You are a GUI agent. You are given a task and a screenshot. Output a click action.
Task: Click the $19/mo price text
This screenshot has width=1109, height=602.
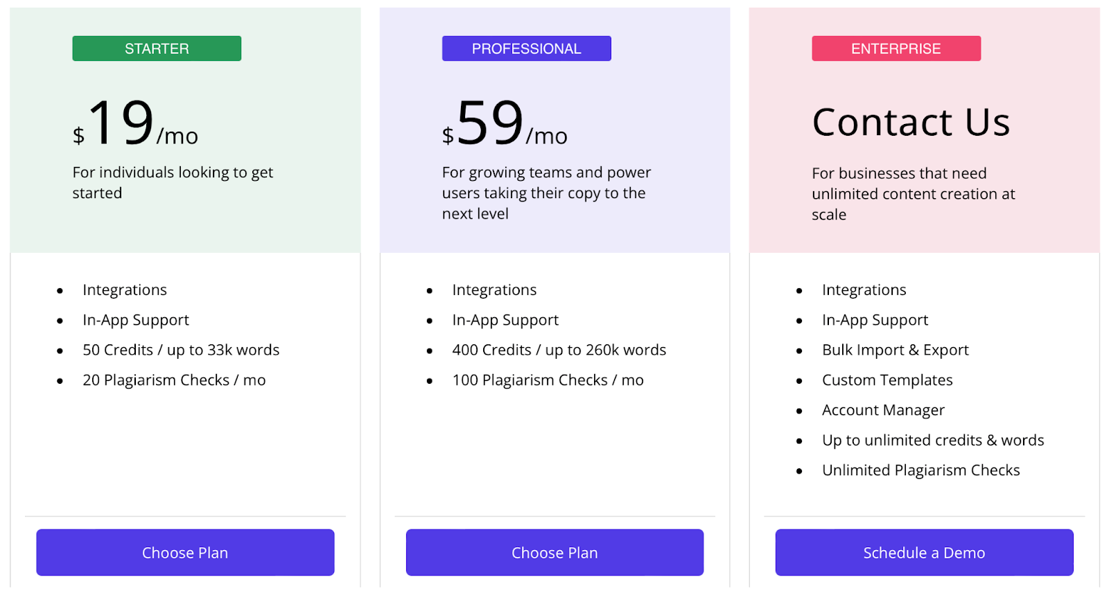pyautogui.click(x=136, y=123)
